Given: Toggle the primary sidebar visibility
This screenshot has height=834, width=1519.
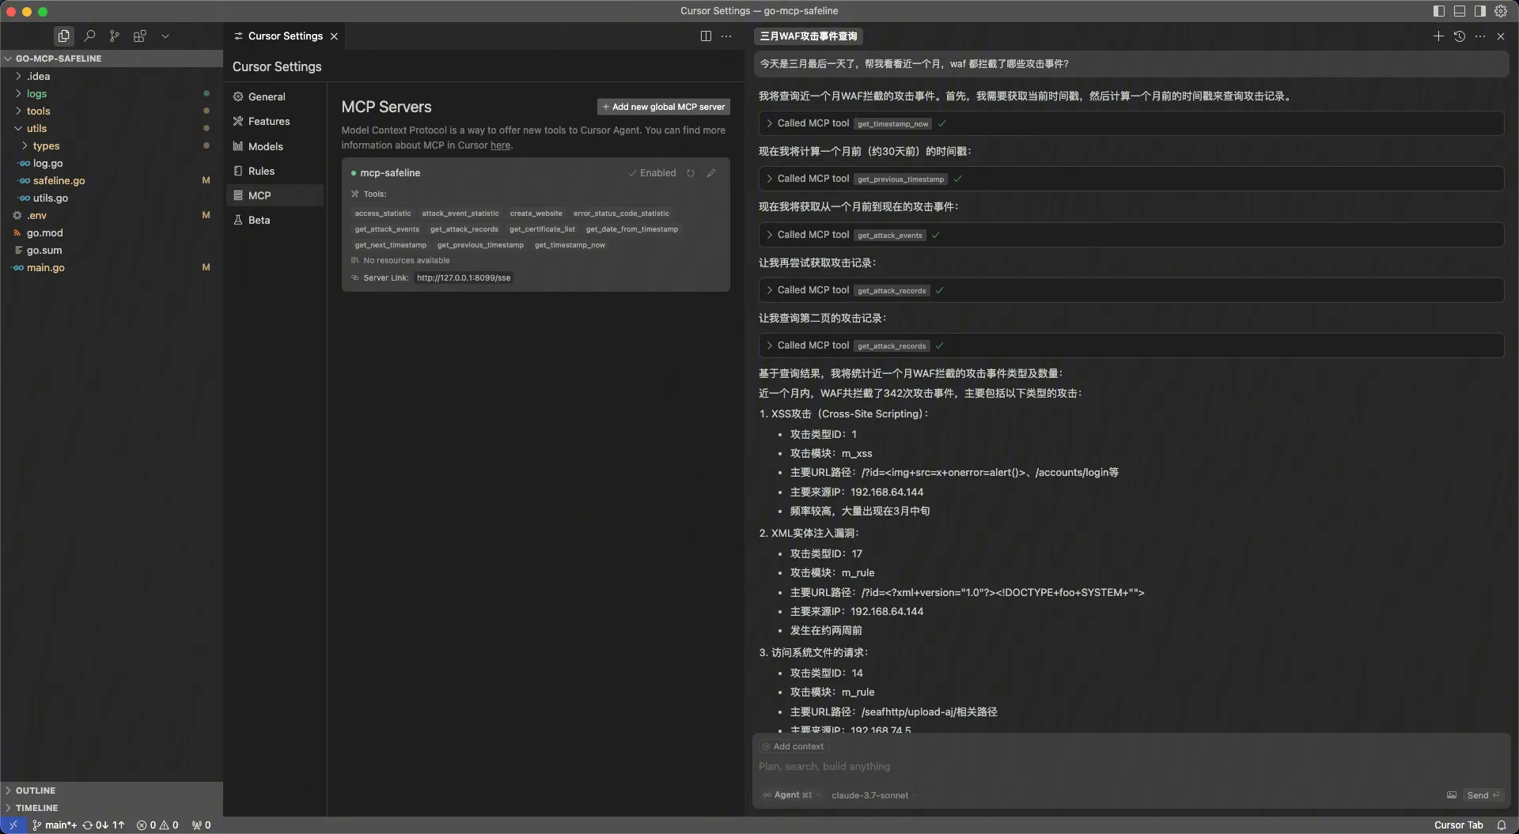Looking at the screenshot, I should [1439, 11].
